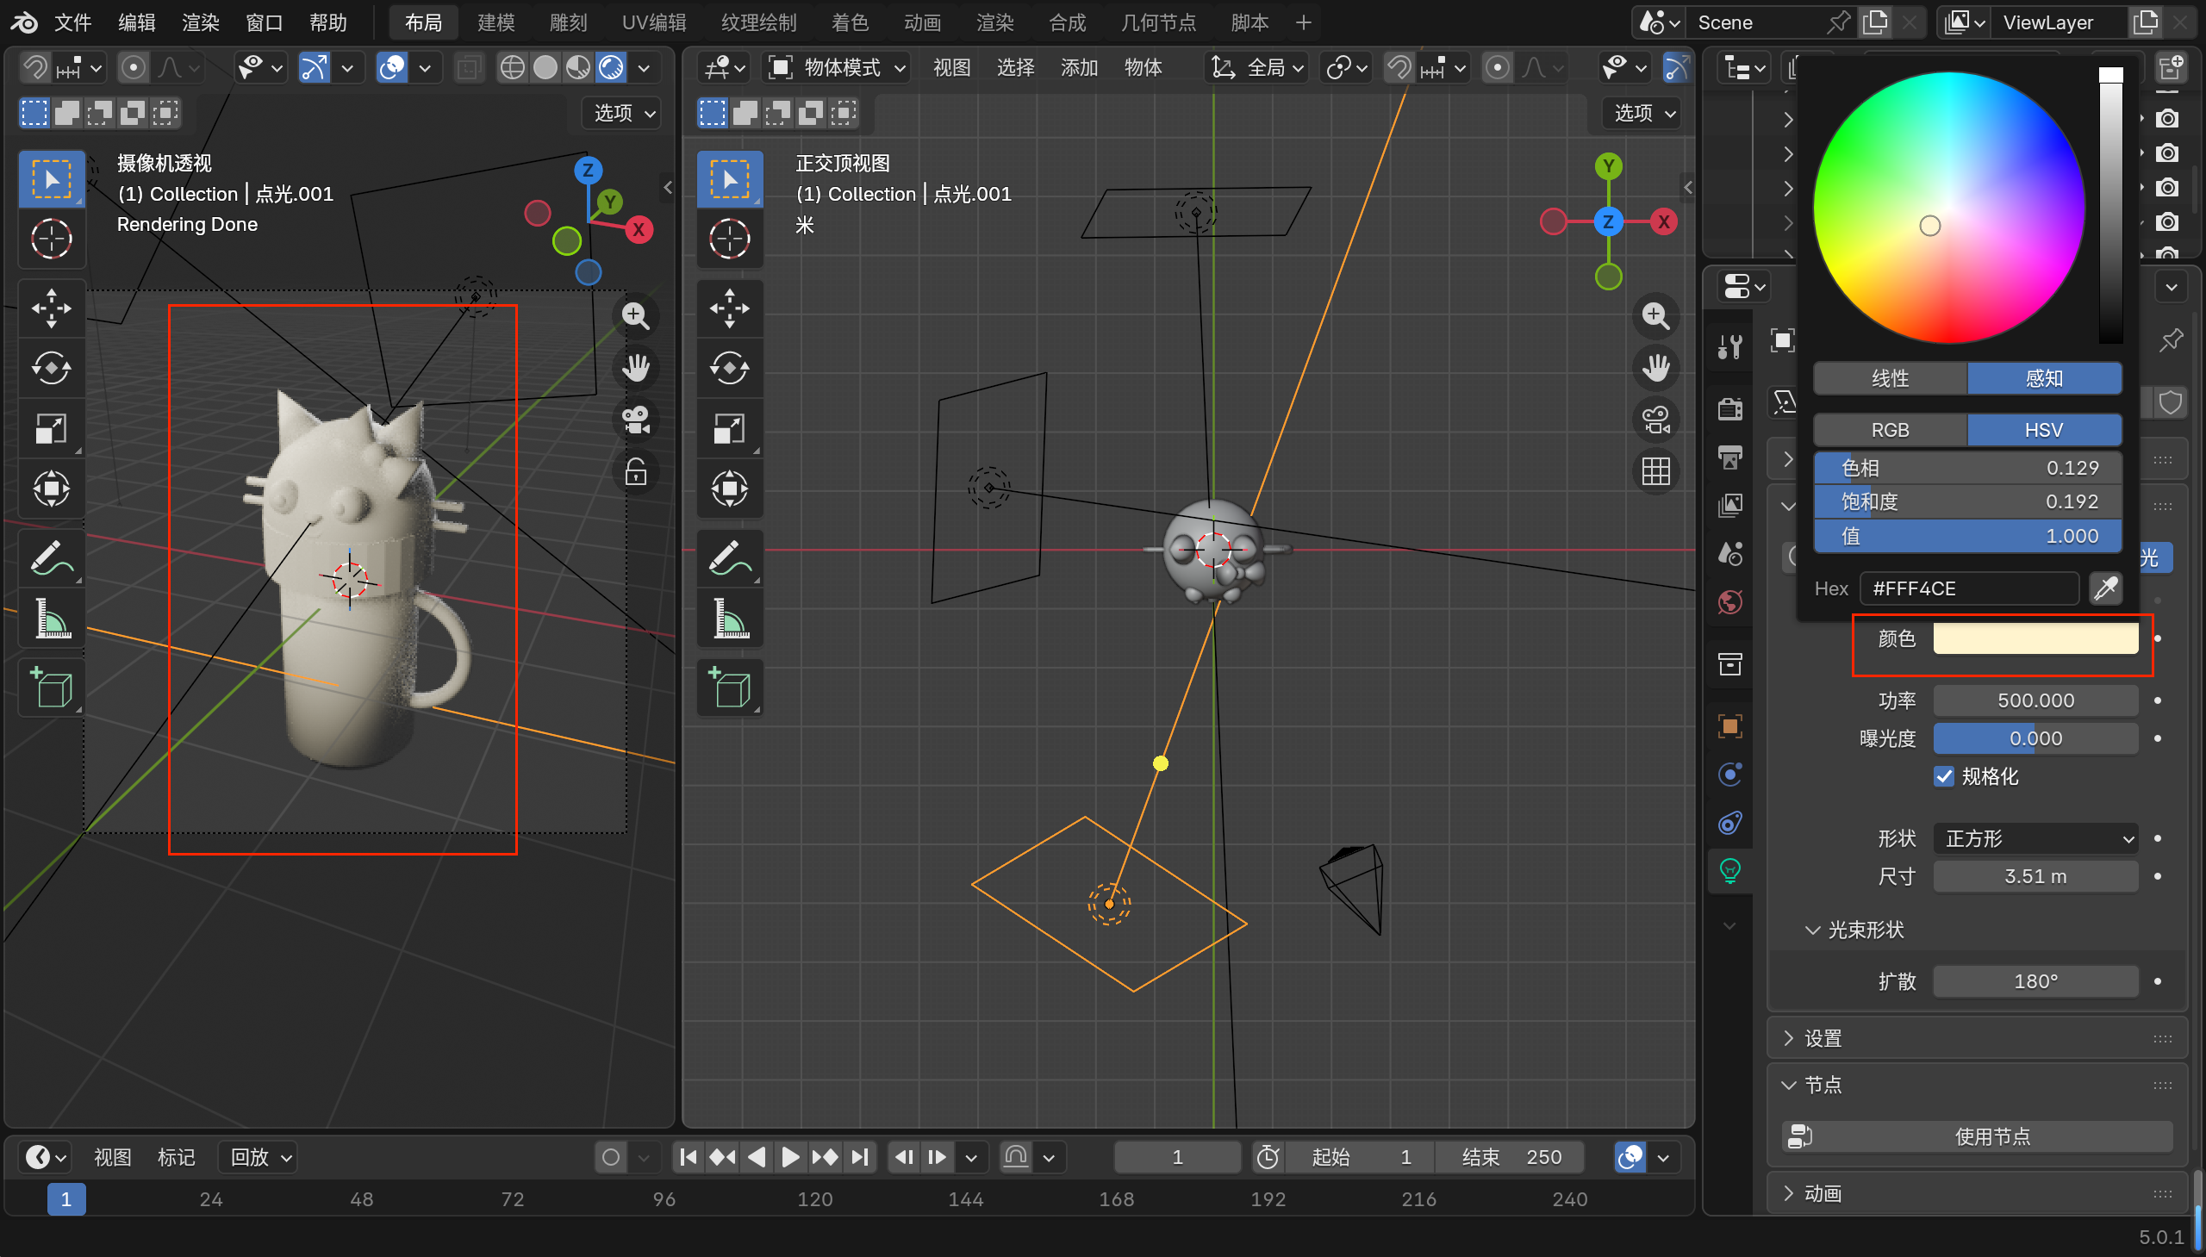Viewport: 2206px width, 1257px height.
Task: Select the Annotate tool in right viewport
Action: tap(730, 557)
